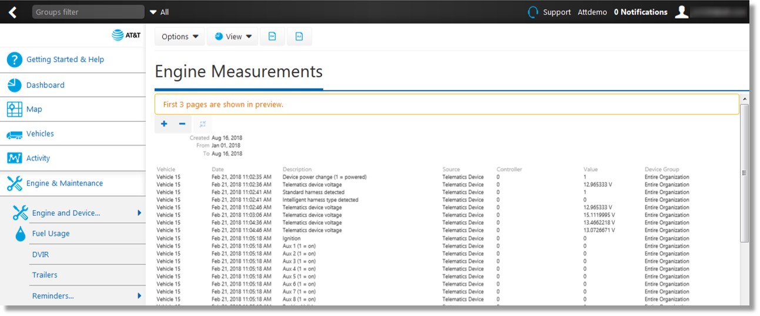Screen dimensions: 760x316
Task: Click the Source column header
Action: (x=451, y=169)
